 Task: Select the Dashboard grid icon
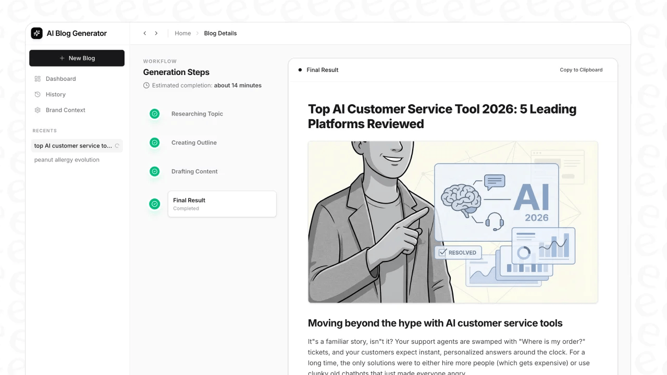37,79
